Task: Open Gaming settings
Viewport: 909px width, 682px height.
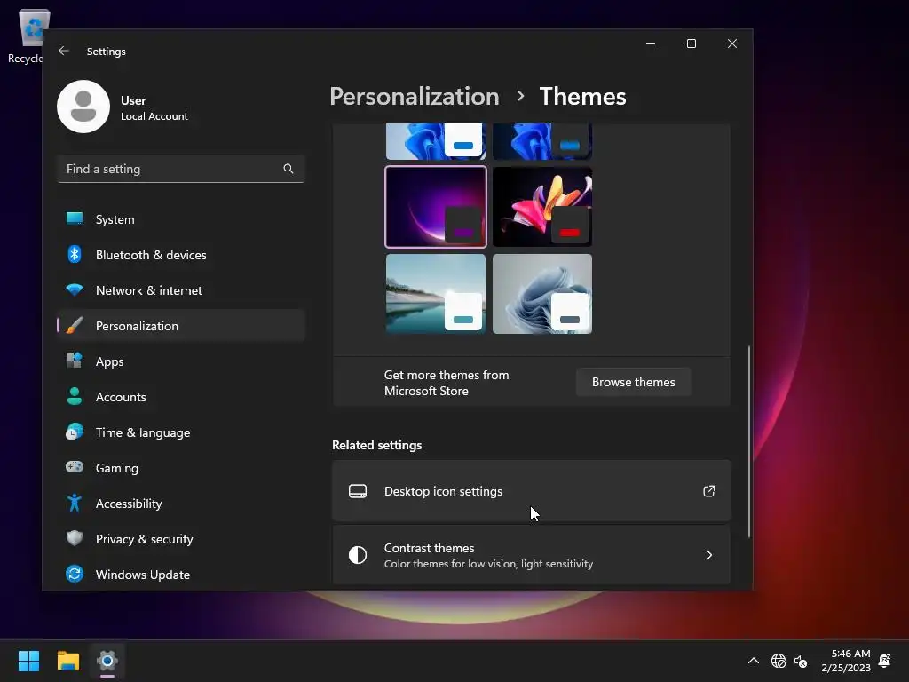Action: click(181, 467)
